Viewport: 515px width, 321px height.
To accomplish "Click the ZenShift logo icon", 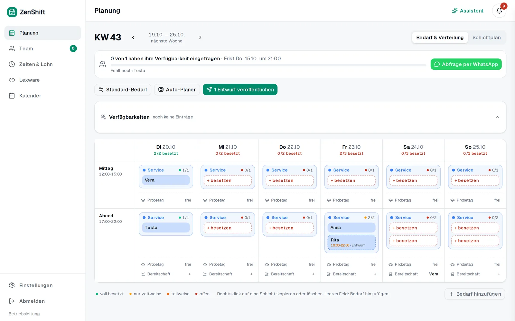I will pyautogui.click(x=12, y=12).
